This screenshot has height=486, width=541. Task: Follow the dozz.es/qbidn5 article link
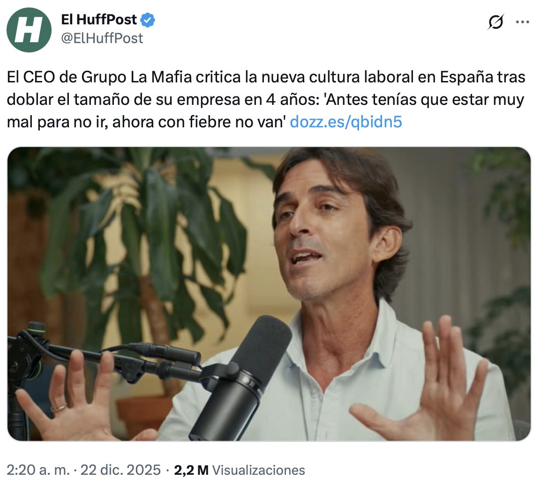[x=346, y=122]
